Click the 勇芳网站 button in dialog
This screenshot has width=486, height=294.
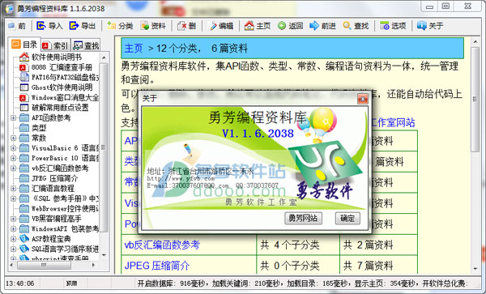tap(303, 218)
